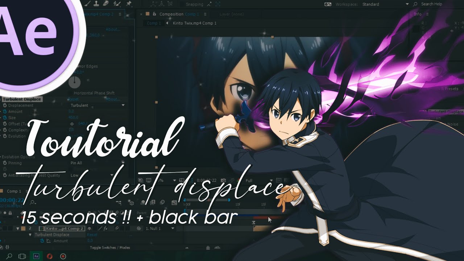The height and width of the screenshot is (261, 464).
Task: Click the graph editor icon in timeline
Action: 174,202
